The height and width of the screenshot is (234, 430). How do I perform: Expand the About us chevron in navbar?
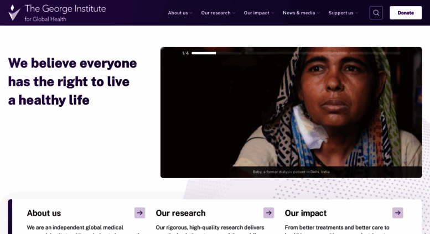(191, 13)
